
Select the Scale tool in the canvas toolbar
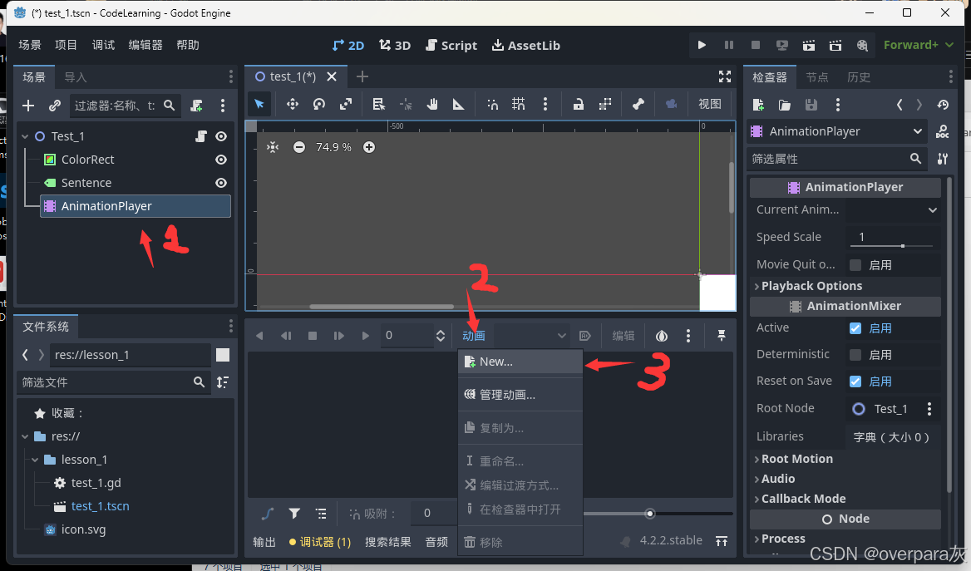(346, 105)
